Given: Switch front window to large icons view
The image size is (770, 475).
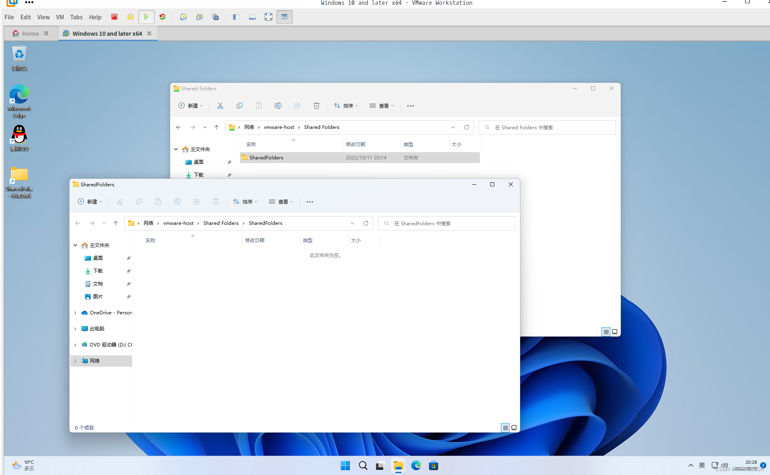Looking at the screenshot, I should tap(514, 428).
